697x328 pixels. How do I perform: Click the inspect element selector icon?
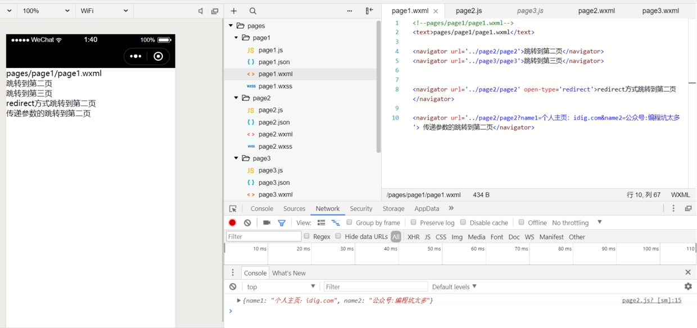(x=233, y=208)
